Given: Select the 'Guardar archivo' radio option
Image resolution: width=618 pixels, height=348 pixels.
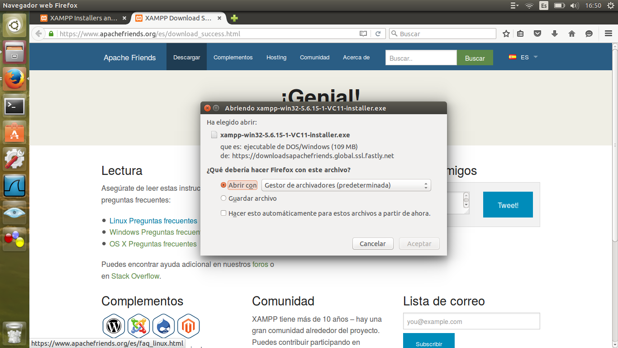Looking at the screenshot, I should point(223,198).
